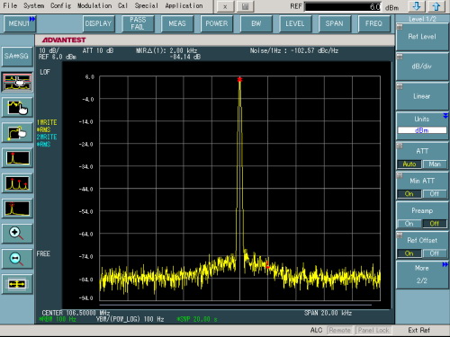Click the zoom in magnifier icon
The height and width of the screenshot is (337, 450).
coord(18,234)
